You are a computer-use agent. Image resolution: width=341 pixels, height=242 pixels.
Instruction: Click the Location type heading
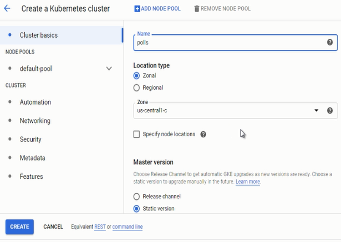[x=151, y=65]
